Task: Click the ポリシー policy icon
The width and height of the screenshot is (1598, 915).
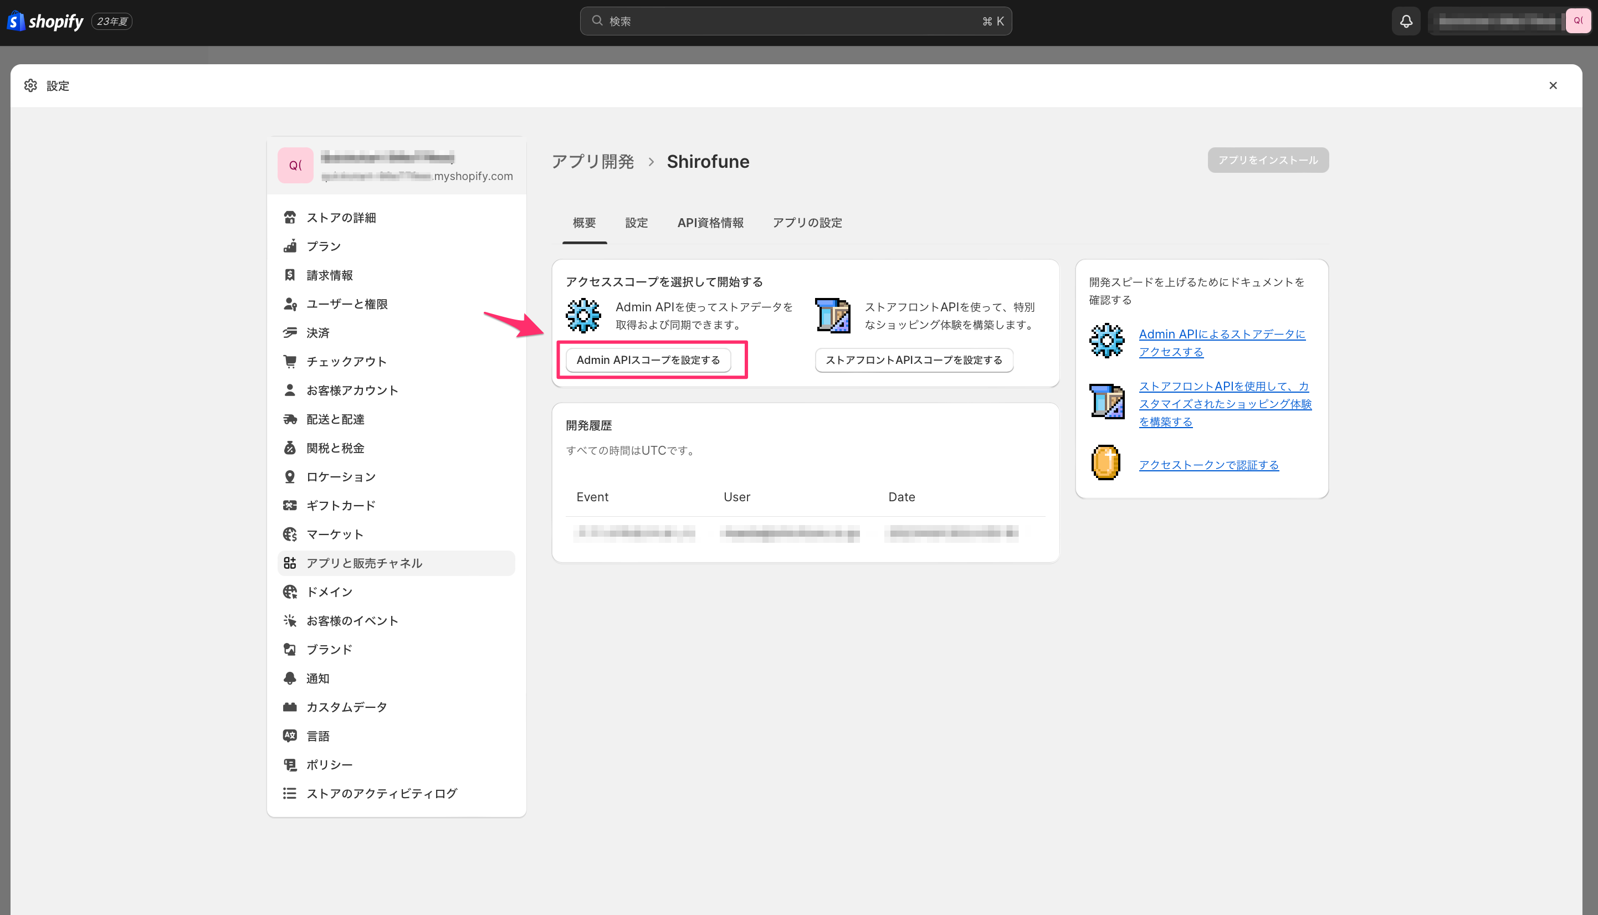Action: pyautogui.click(x=290, y=765)
